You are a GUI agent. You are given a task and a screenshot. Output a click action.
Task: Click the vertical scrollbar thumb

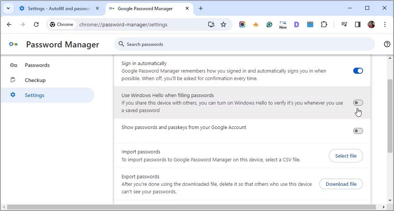(390, 116)
